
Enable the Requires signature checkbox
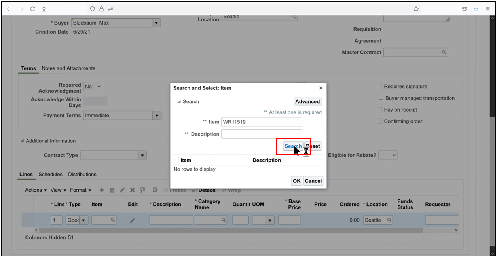tap(379, 86)
